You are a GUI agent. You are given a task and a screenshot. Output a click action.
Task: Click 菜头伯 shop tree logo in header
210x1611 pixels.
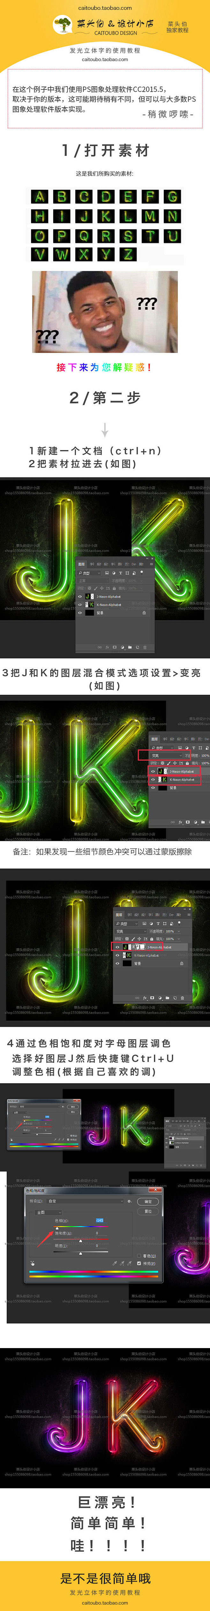point(62,26)
